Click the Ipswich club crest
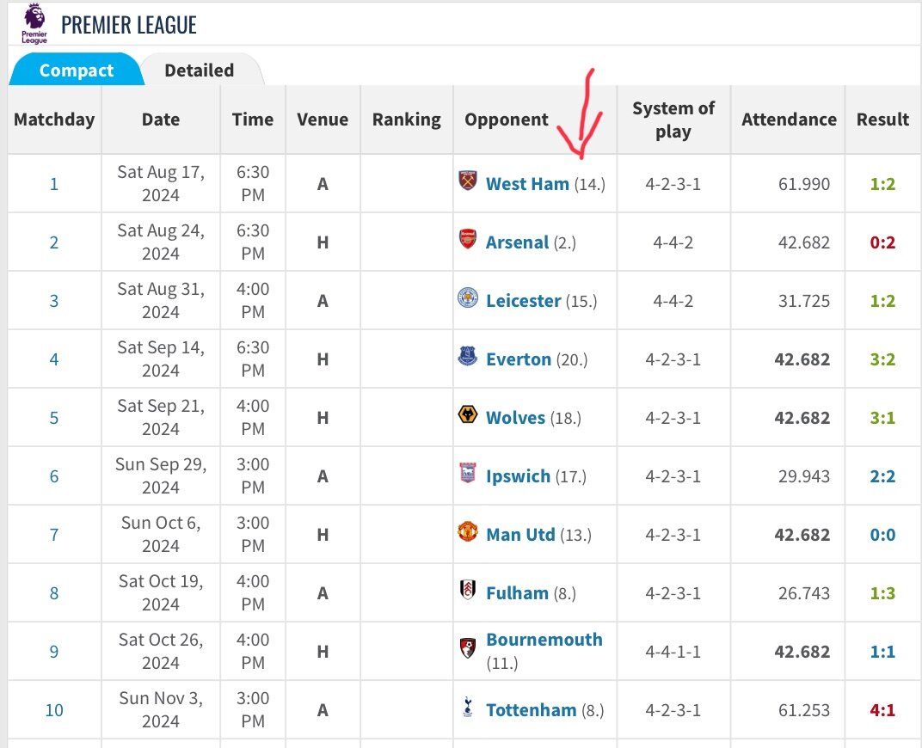Screen dimensions: 922x748 pos(468,473)
